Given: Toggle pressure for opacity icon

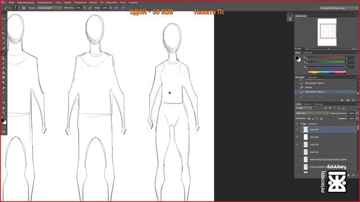Looking at the screenshot, I should (90, 8).
